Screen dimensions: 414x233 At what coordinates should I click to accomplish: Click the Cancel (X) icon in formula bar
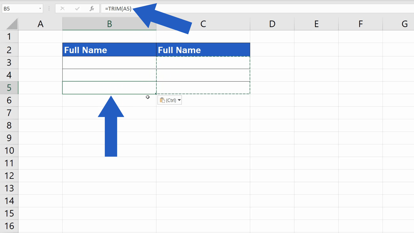tap(62, 8)
